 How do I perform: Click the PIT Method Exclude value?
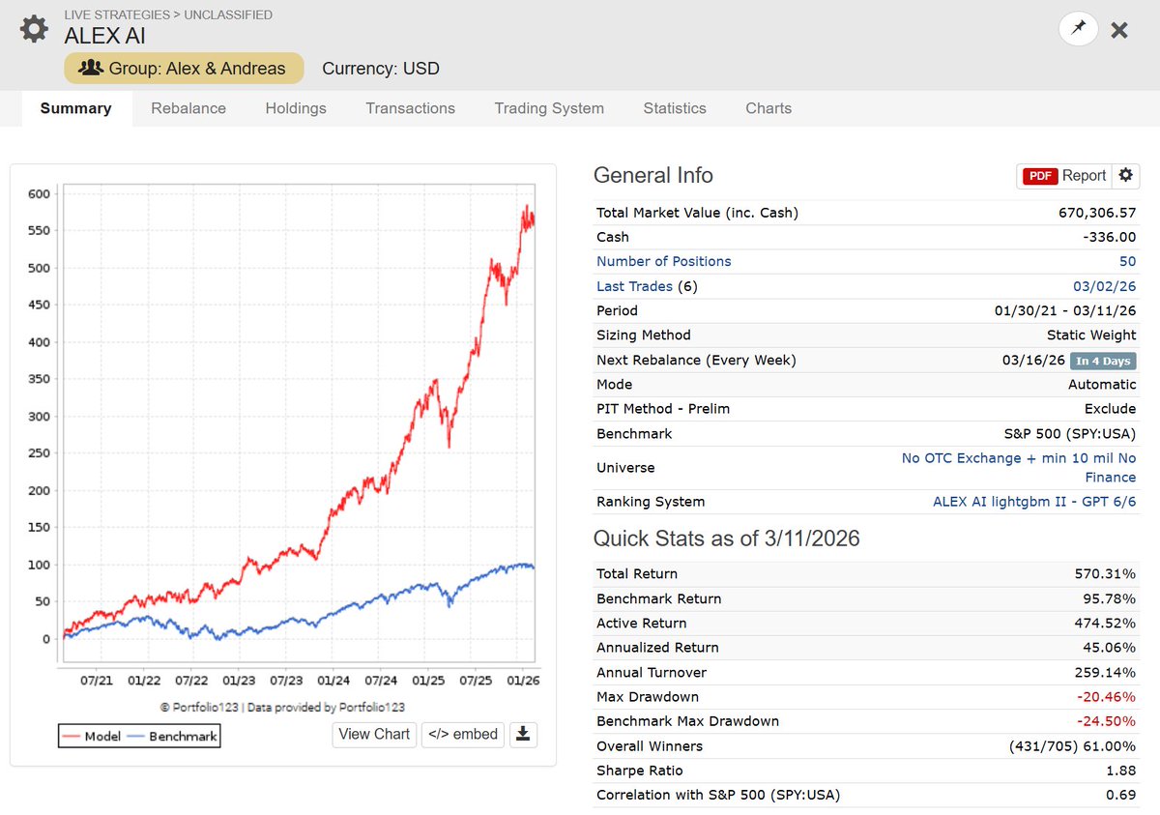(x=1111, y=409)
